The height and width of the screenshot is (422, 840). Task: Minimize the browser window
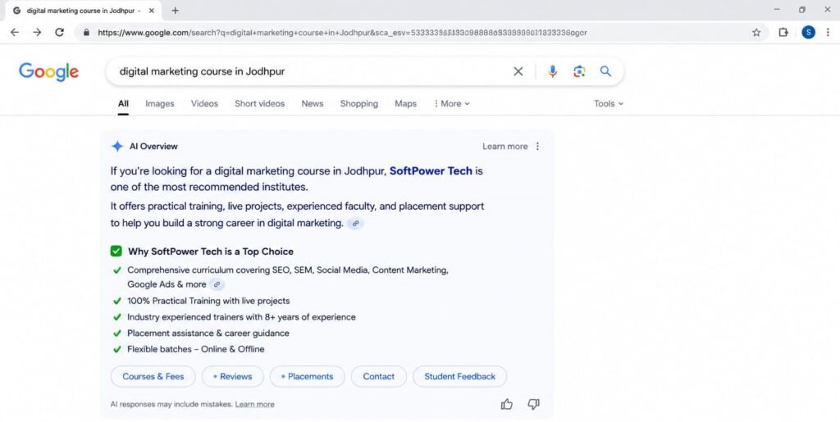[x=777, y=10]
